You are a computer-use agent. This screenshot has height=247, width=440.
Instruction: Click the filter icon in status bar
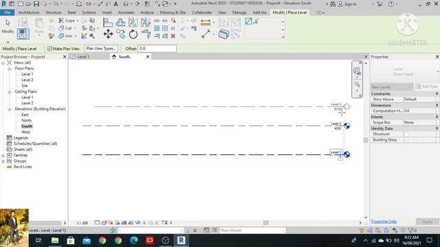click(x=411, y=231)
